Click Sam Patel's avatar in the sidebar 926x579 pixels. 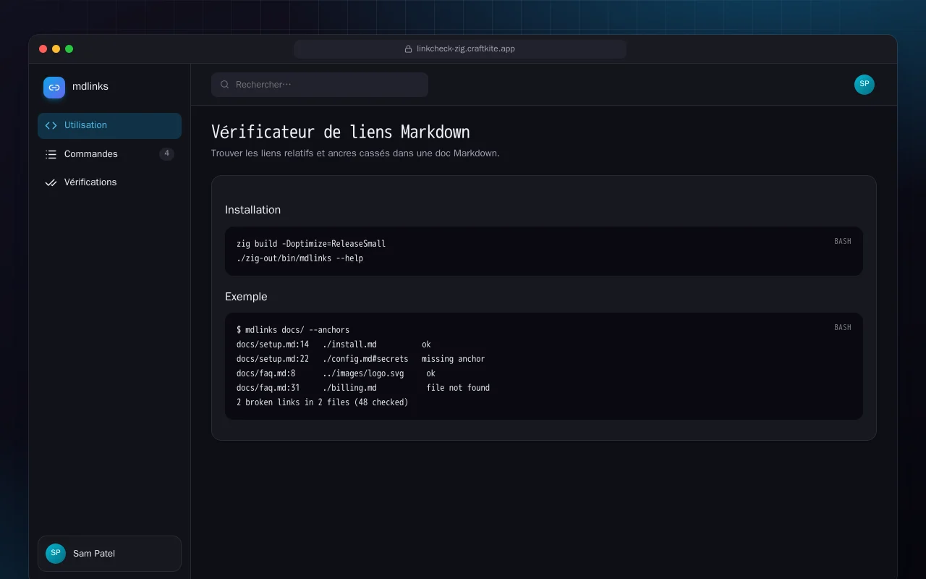coord(56,554)
